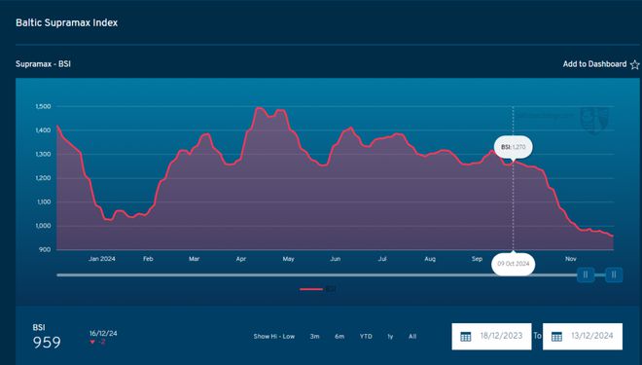Click the Nov axis label
642x365 pixels.
pyautogui.click(x=571, y=259)
